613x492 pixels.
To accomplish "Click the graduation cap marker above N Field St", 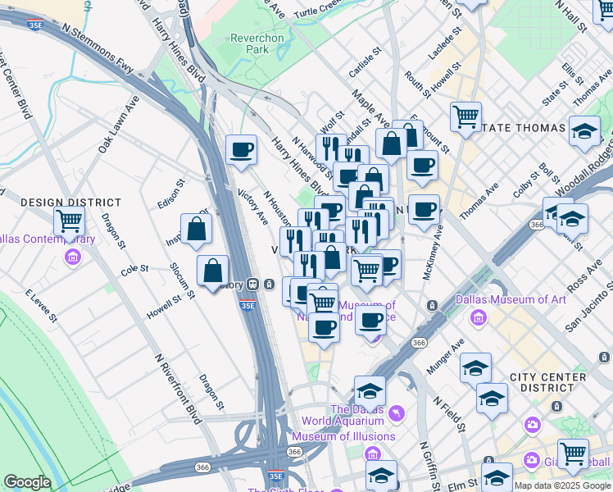I will (x=493, y=400).
